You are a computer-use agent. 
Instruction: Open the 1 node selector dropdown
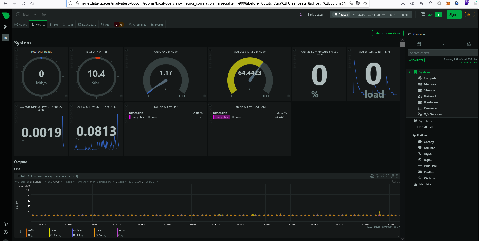pyautogui.click(x=69, y=182)
